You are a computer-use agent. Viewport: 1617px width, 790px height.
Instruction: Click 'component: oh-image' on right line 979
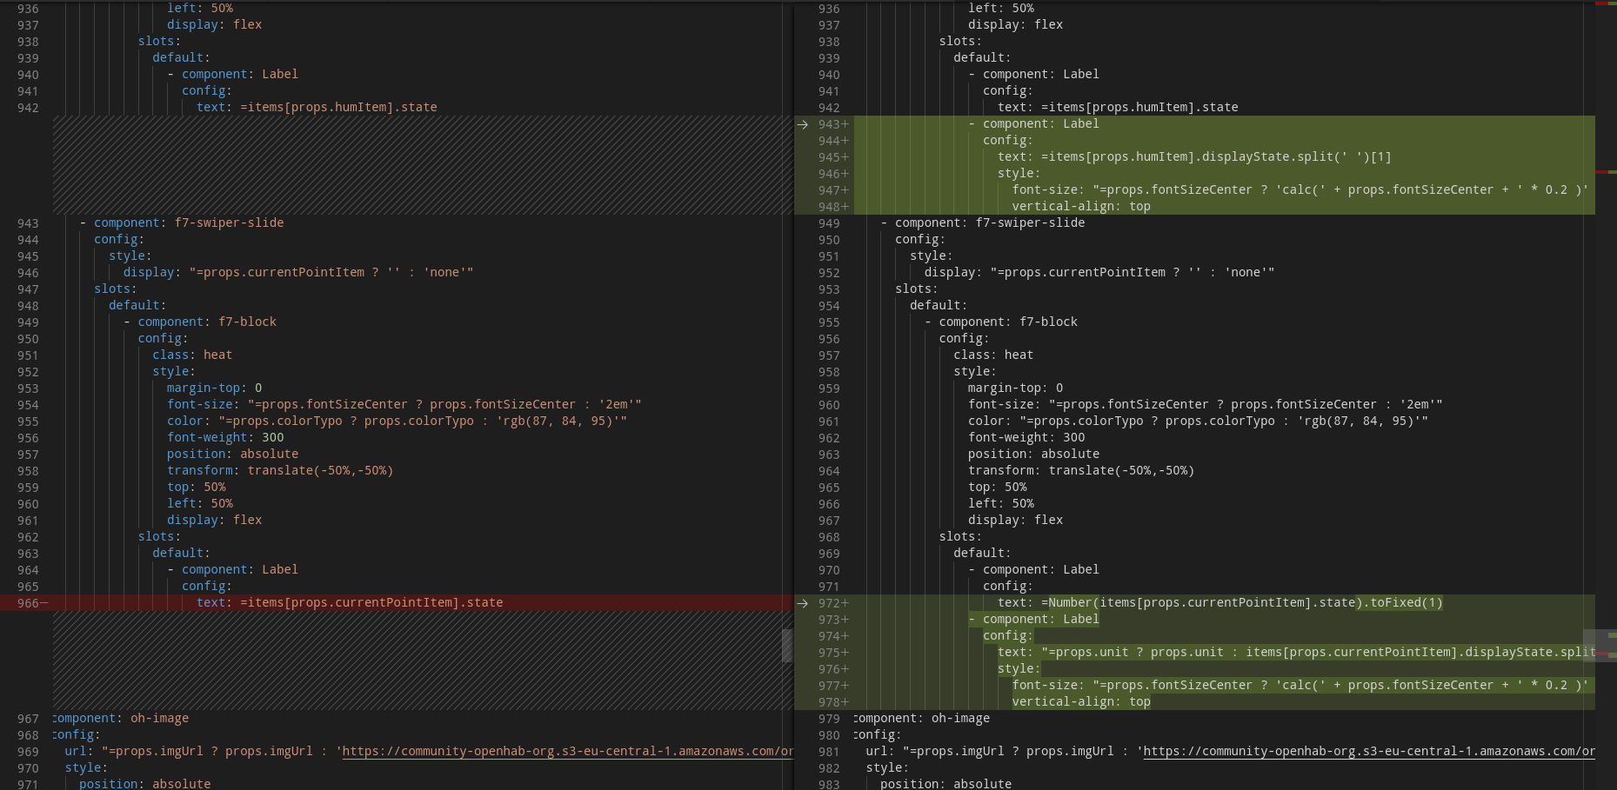pos(921,719)
